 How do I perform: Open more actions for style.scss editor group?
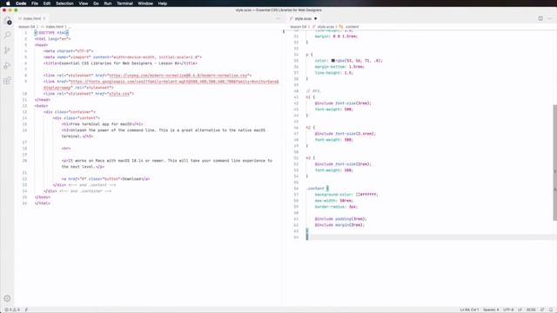coord(550,18)
